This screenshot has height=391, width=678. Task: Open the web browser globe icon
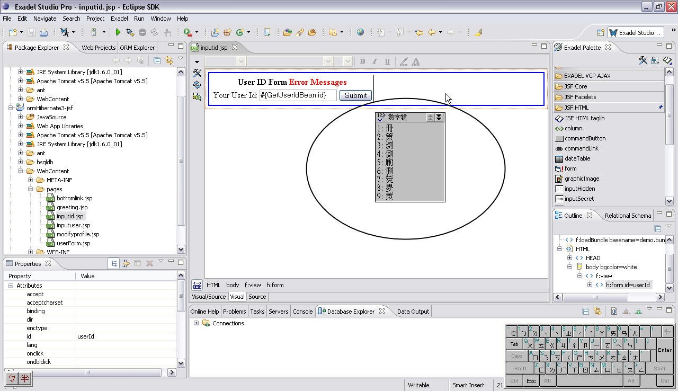360,32
